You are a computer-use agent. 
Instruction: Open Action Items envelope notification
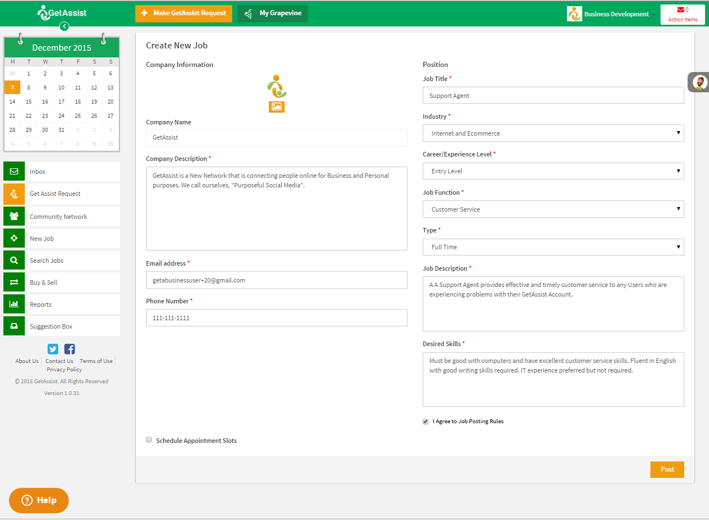pyautogui.click(x=683, y=14)
